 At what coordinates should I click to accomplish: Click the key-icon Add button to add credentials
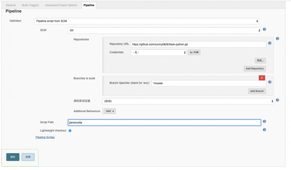coord(194,52)
